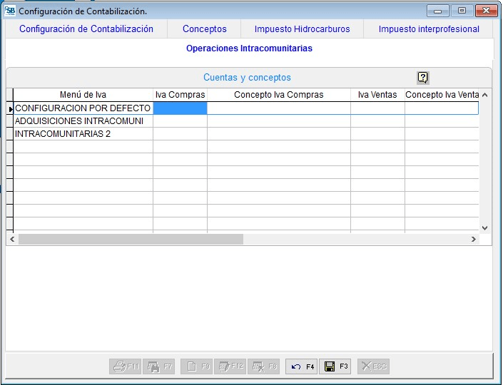Click the horizontal scroll left arrow
The height and width of the screenshot is (385, 503).
coord(12,239)
